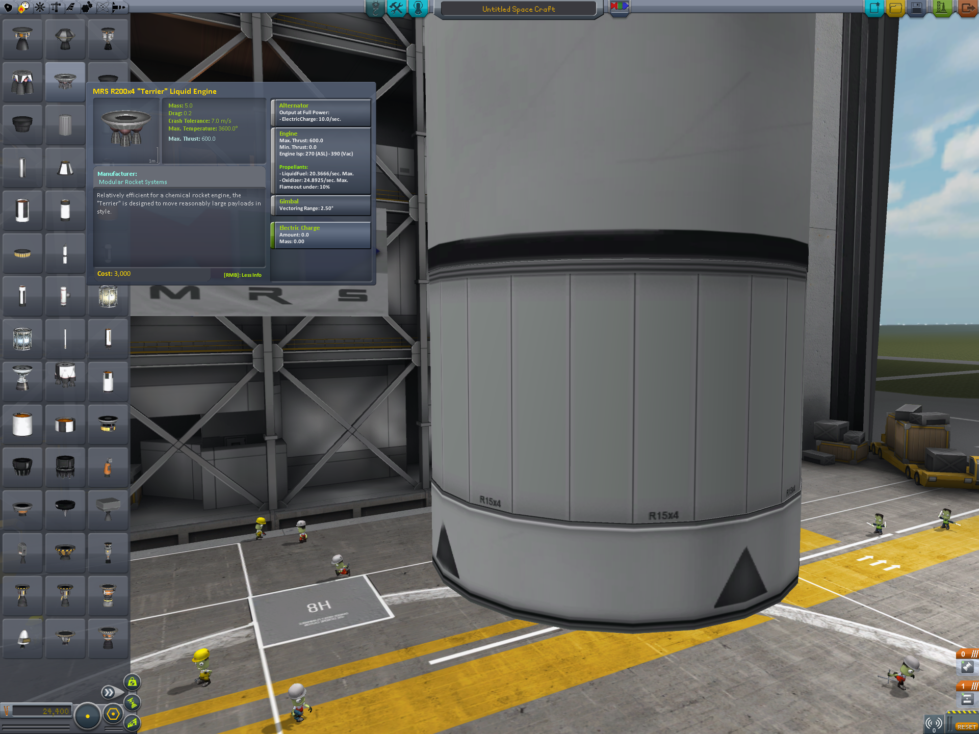Screen dimensions: 979x734
Task: Toggle angle snap hexagon button
Action: [x=113, y=715]
